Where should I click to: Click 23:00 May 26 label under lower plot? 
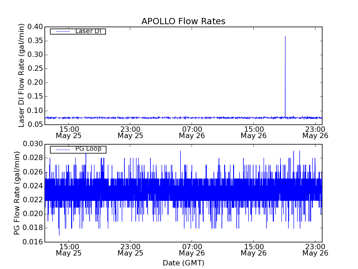[315, 250]
